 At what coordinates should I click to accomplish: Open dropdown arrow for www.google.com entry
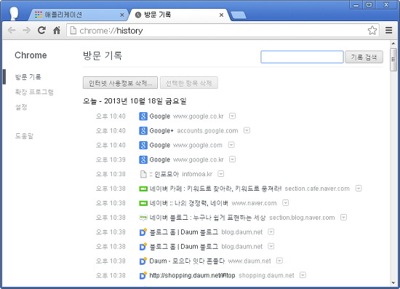click(231, 145)
